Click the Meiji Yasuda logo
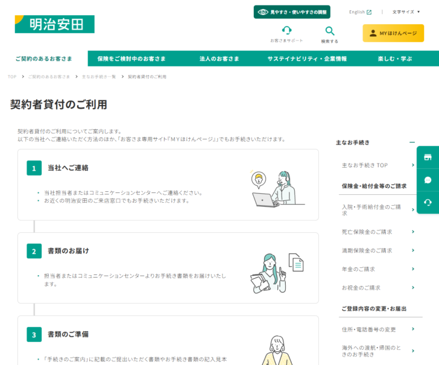This screenshot has width=439, height=365. tap(55, 24)
